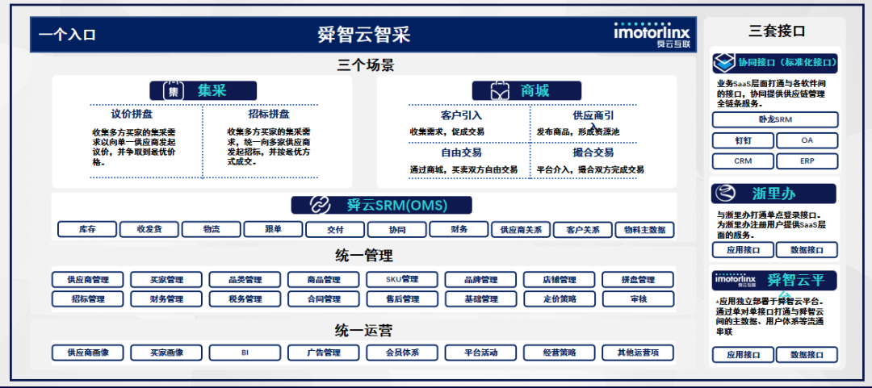This screenshot has width=872, height=388.
Task: Select 品牌管理 button
Action: coord(480,280)
